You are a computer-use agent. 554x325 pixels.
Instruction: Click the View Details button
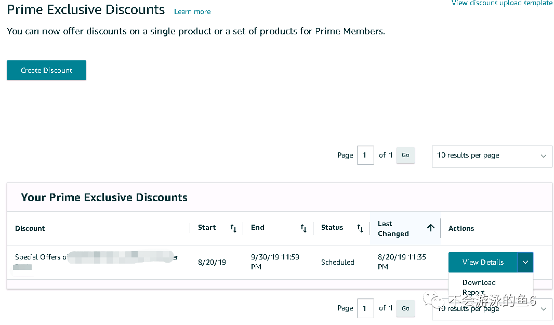pyautogui.click(x=483, y=262)
